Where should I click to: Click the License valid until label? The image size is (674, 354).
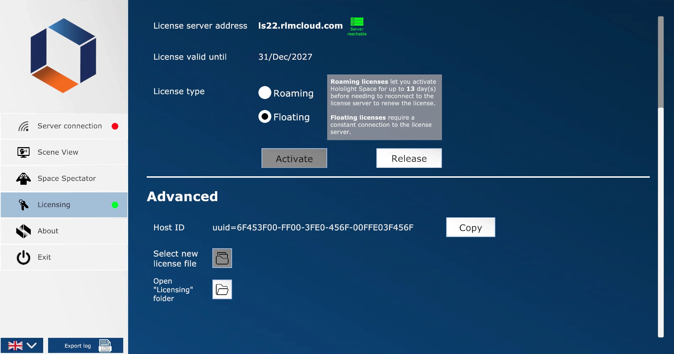click(190, 57)
